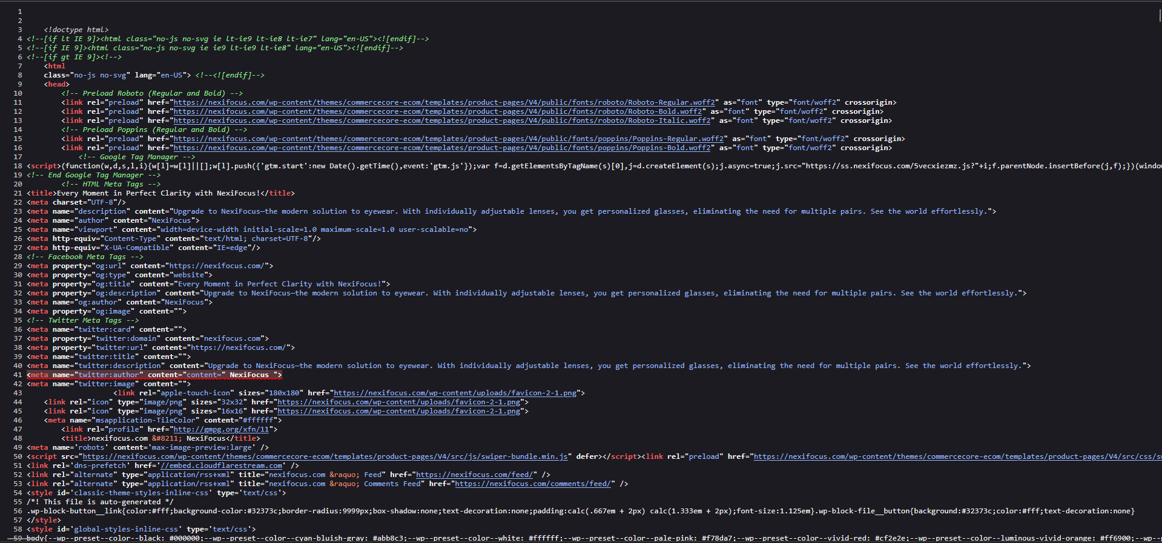This screenshot has height=543, width=1162.
Task: Click the <head> opening tag
Action: point(57,84)
